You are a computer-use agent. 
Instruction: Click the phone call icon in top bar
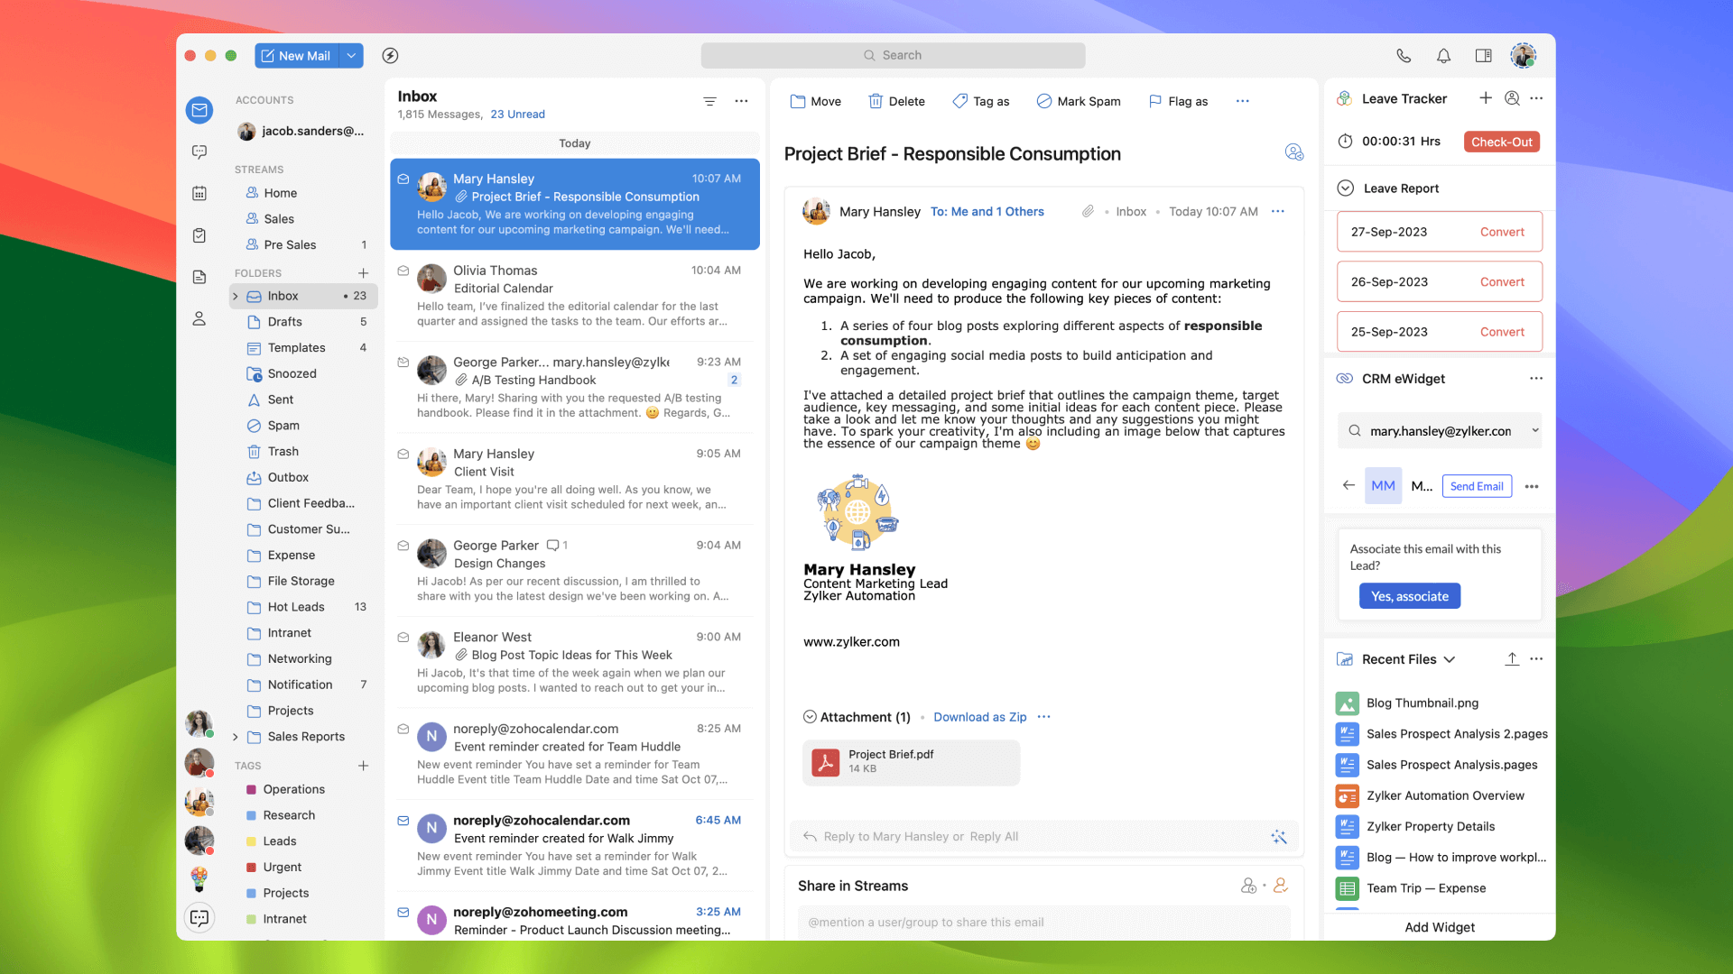pos(1404,56)
